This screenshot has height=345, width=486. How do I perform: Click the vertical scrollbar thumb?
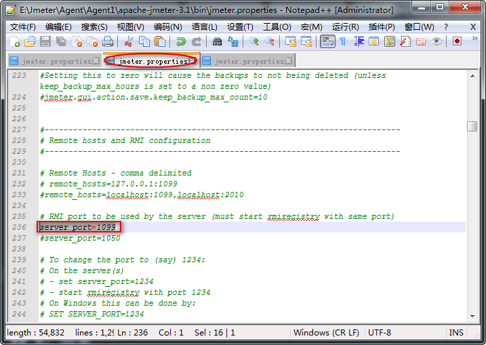tap(472, 126)
